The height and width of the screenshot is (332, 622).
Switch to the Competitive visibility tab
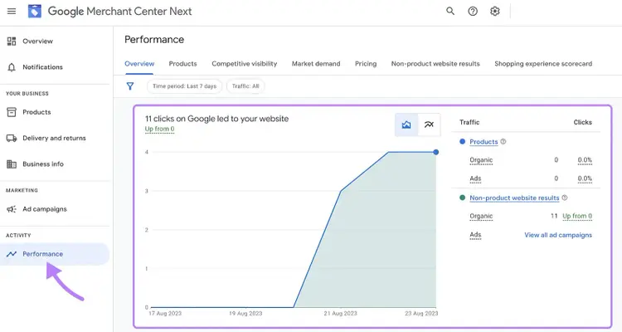click(x=245, y=64)
